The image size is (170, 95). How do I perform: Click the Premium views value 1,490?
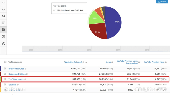[x=157, y=85]
